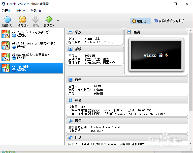The width and height of the screenshot is (193, 153).
Task: Click the details pane scroll down arrow
Action: pos(190,143)
